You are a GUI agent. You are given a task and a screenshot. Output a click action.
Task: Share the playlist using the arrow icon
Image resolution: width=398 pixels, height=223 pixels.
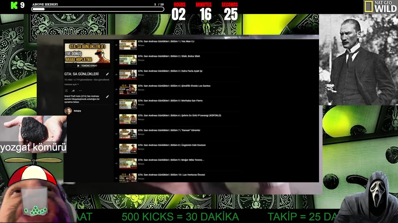pyautogui.click(x=73, y=91)
